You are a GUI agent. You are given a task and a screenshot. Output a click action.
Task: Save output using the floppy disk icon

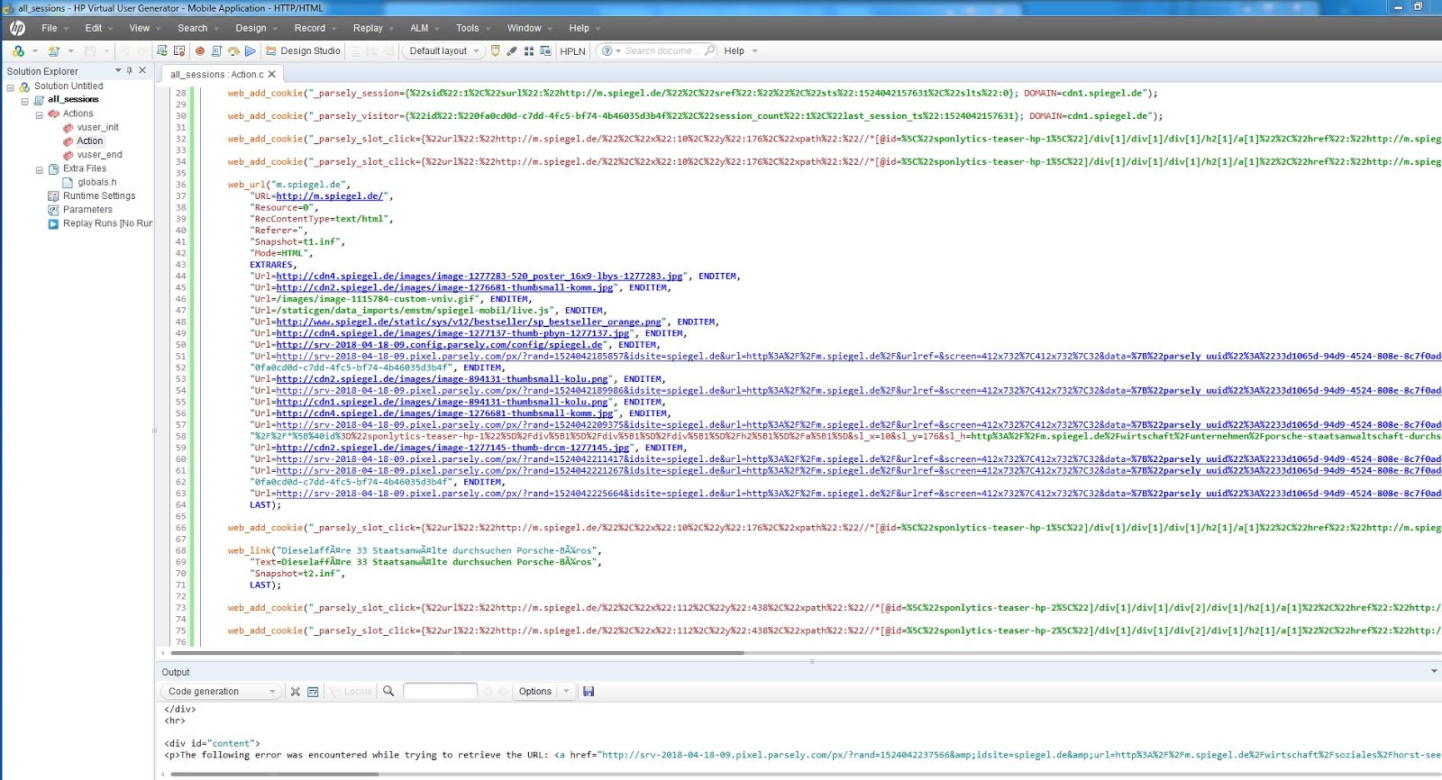[x=589, y=692]
